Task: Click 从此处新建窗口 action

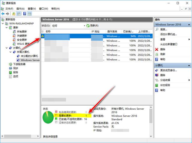Action: point(169,44)
